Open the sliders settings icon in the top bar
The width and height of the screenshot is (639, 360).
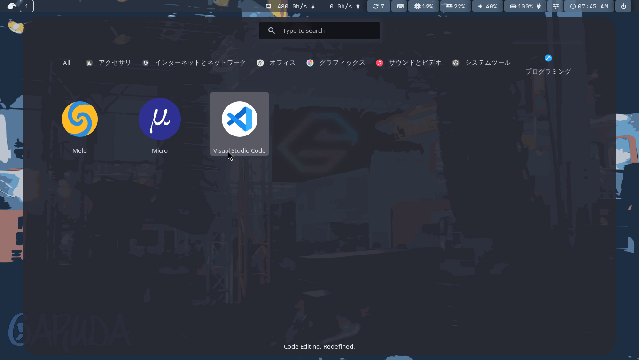click(556, 6)
